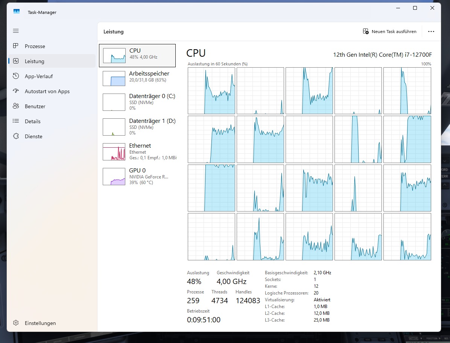This screenshot has width=450, height=343.
Task: Click the Datenträger 0 mini graph thumbnail
Action: [114, 102]
